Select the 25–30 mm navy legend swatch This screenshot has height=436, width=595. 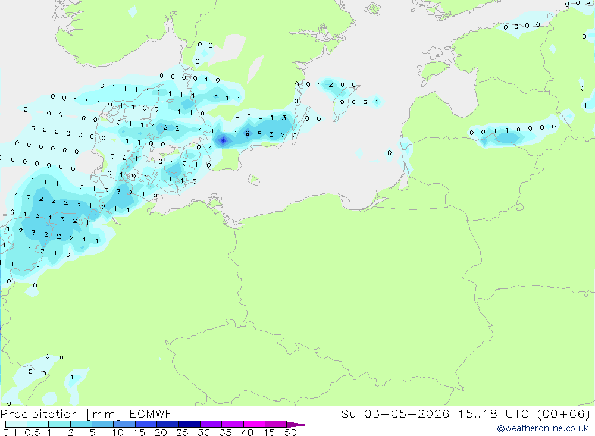point(189,424)
